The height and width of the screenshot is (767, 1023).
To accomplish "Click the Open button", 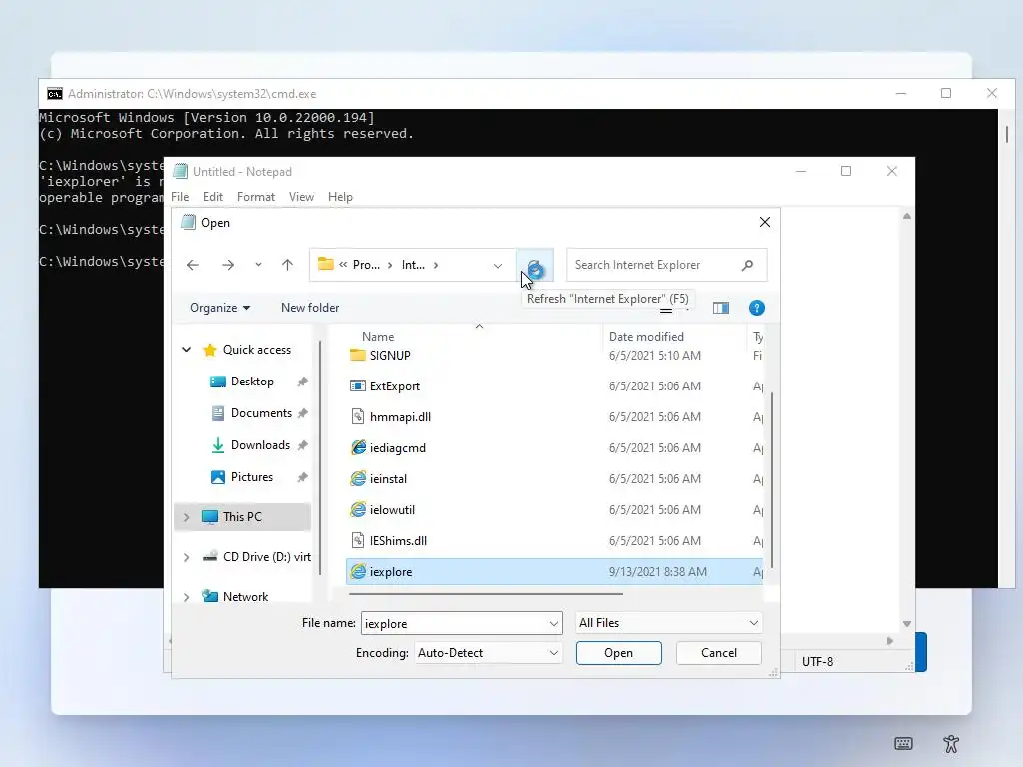I will [x=618, y=653].
